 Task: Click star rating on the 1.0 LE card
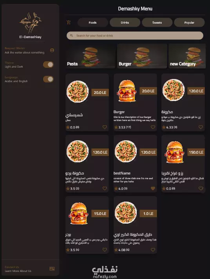click(116, 250)
